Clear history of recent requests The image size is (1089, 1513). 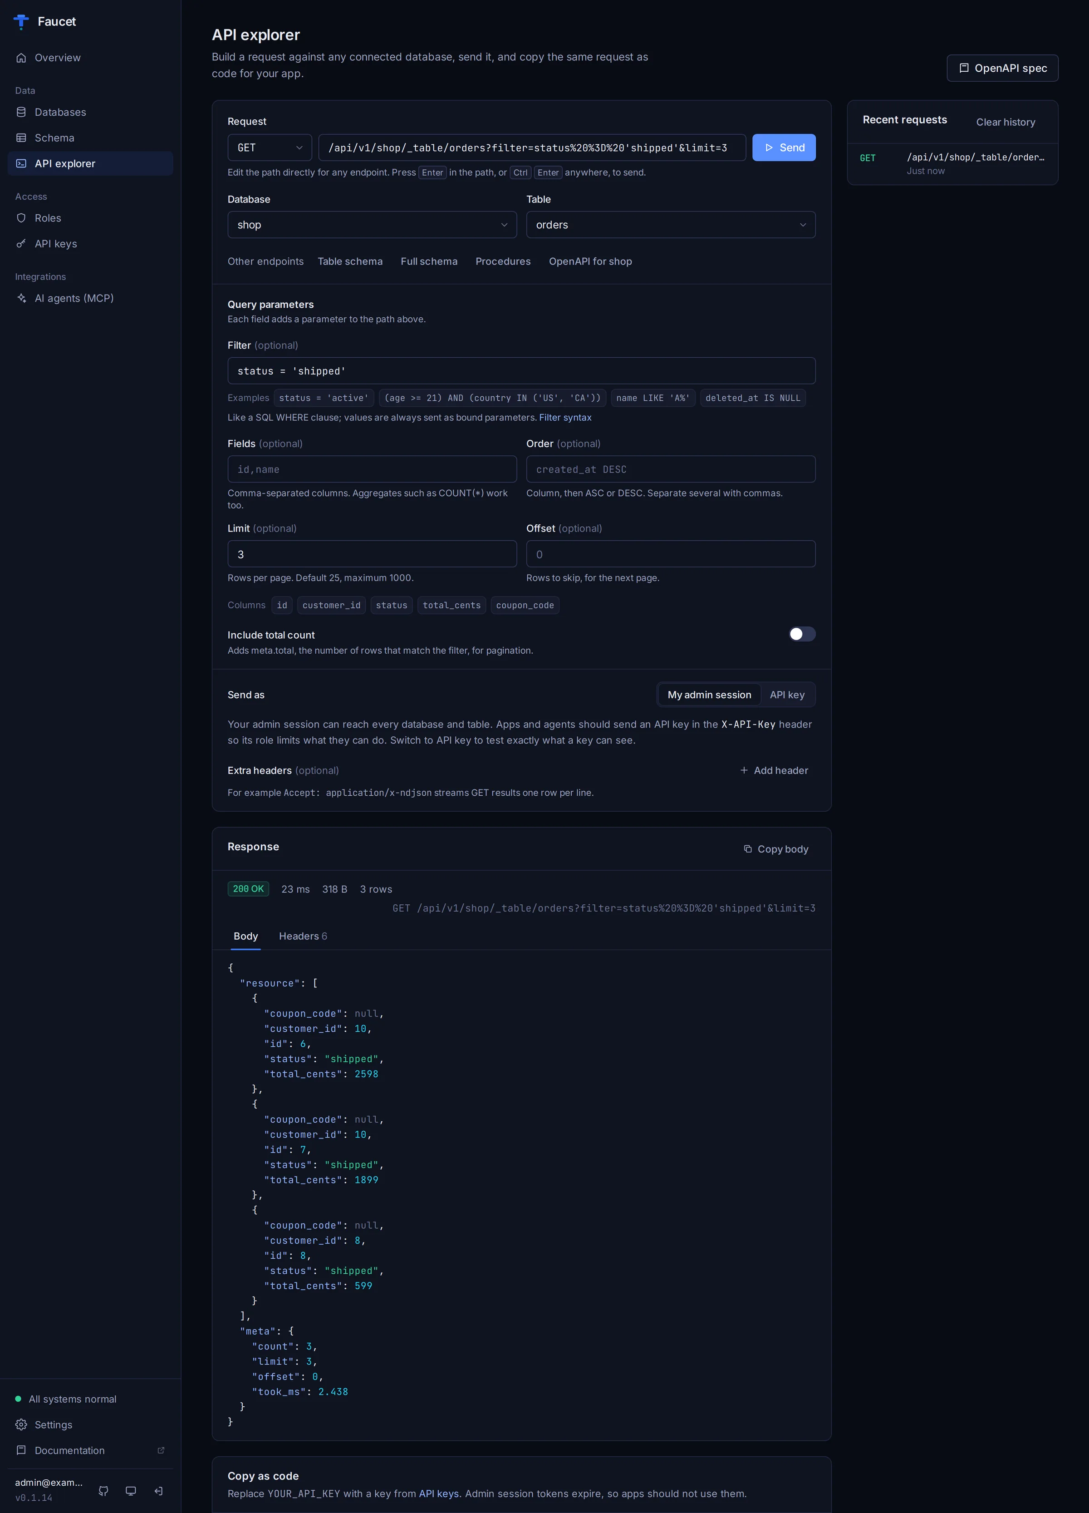coord(1006,122)
